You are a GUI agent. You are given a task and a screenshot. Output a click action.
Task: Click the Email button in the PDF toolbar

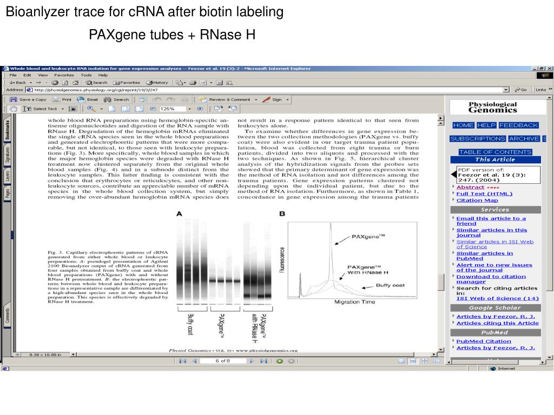click(x=87, y=99)
